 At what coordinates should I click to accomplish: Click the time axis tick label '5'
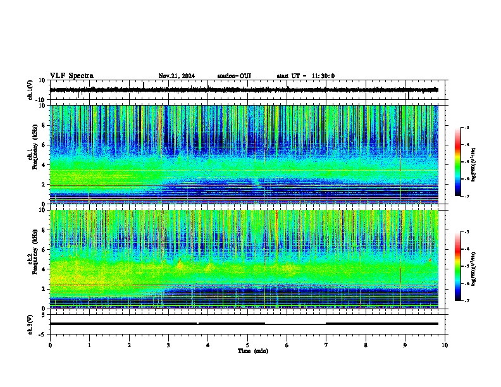click(x=247, y=345)
